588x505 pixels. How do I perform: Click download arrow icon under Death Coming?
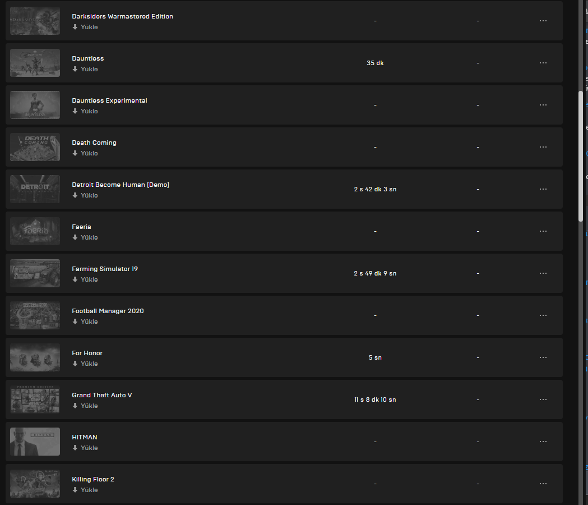tap(75, 153)
